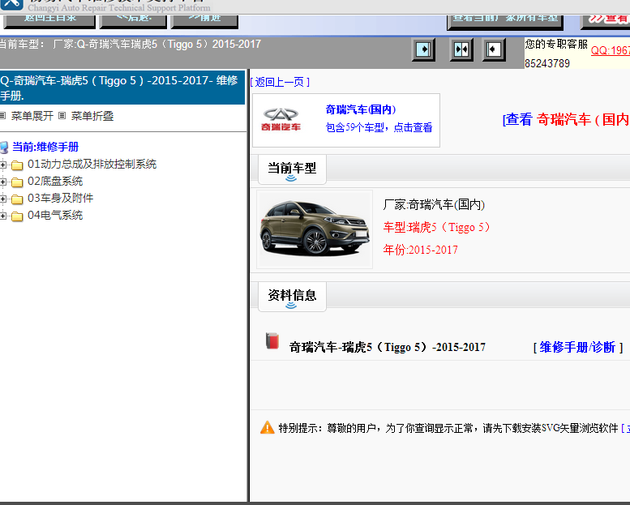
Task: Click the QQ customer service link
Action: point(611,50)
